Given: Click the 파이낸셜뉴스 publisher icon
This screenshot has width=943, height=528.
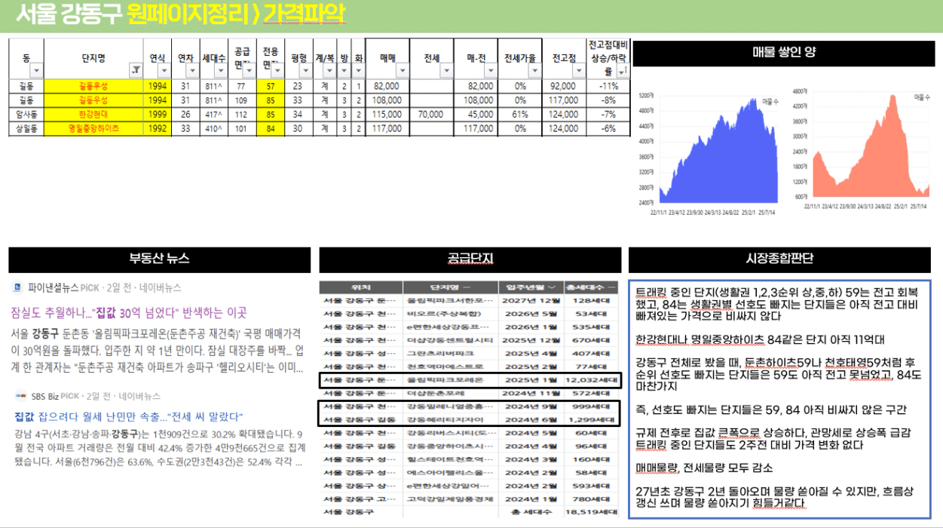Looking at the screenshot, I should [x=17, y=287].
